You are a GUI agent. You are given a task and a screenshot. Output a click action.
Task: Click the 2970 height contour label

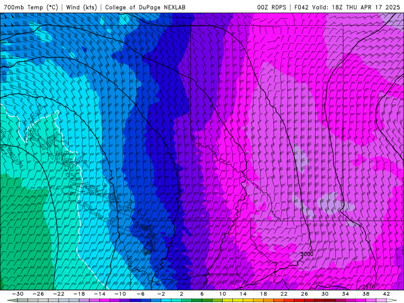click(369, 287)
